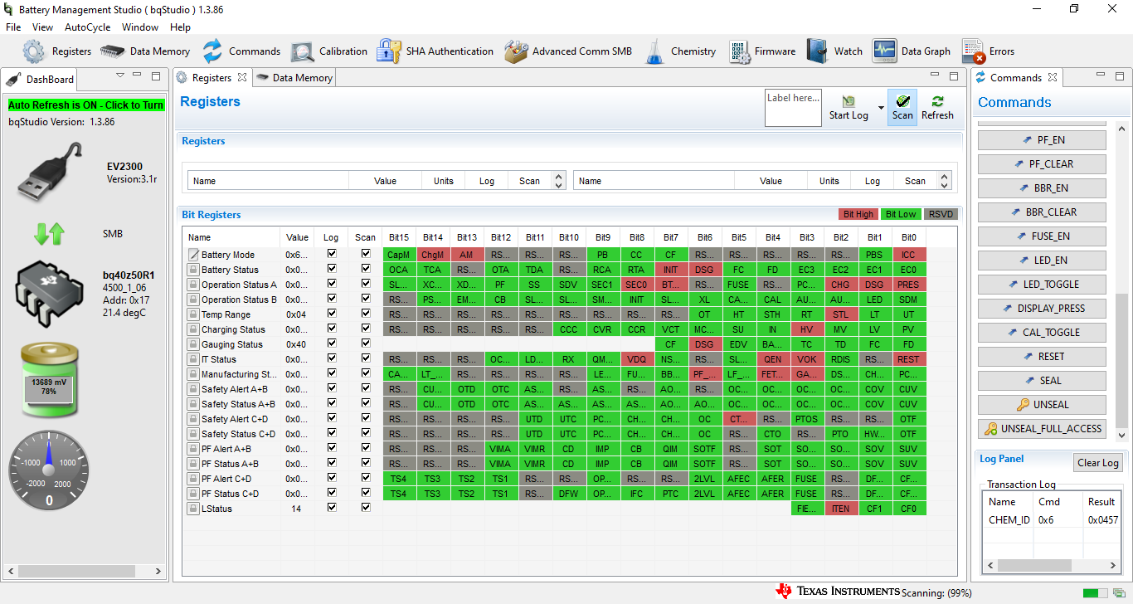Open Data Memory from the main toolbar
This screenshot has height=604, width=1133.
pos(145,51)
